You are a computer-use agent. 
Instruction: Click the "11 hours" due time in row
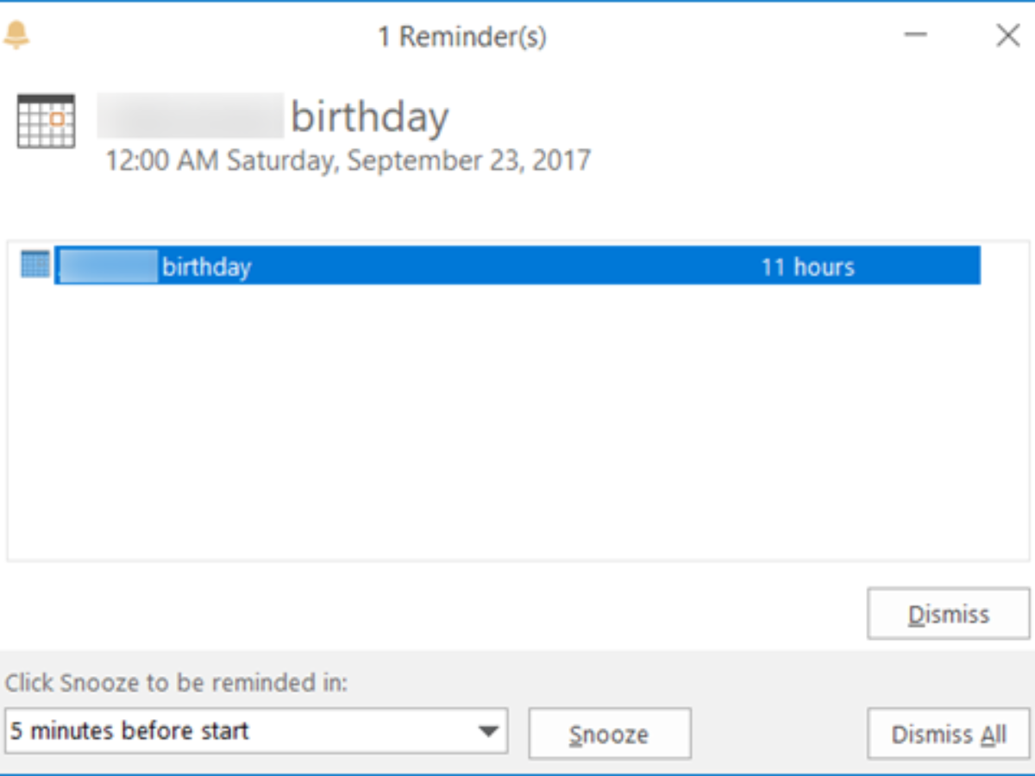pos(807,266)
